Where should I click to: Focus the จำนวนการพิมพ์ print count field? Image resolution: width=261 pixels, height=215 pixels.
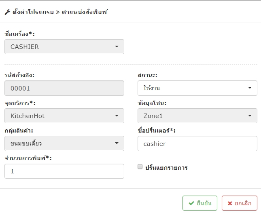64,171
